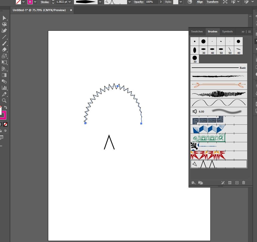Image resolution: width=257 pixels, height=242 pixels.
Task: Select the Gradient tool
Action: coord(4,75)
